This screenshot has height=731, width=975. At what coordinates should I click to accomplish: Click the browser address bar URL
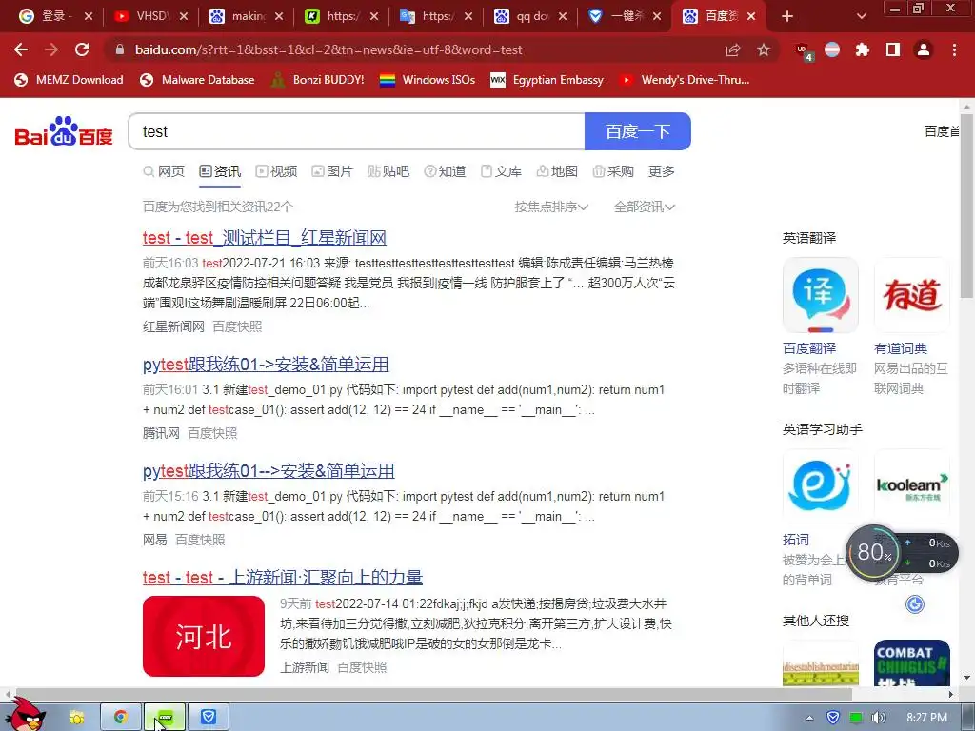click(328, 49)
